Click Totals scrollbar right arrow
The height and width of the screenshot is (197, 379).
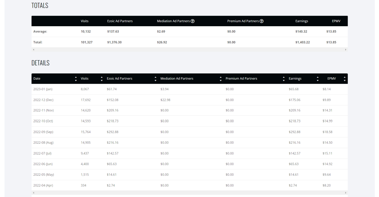point(346,49)
